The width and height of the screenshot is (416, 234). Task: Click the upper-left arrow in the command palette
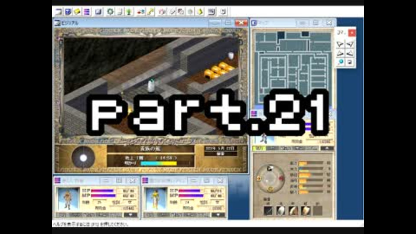pyautogui.click(x=340, y=44)
